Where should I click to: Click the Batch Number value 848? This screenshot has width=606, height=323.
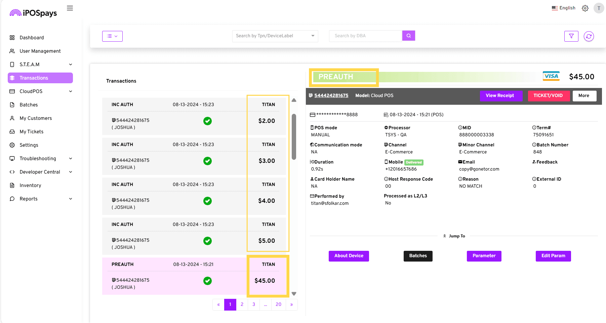537,152
